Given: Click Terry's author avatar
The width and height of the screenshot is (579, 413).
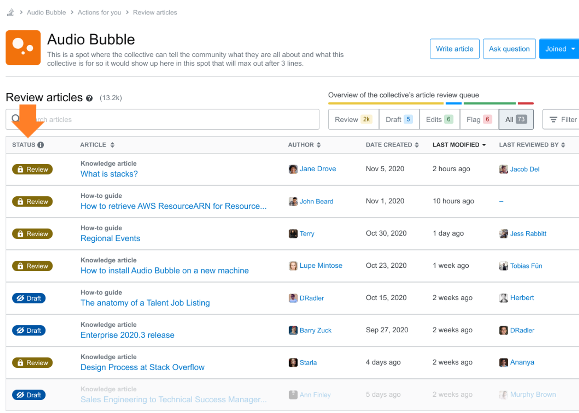Looking at the screenshot, I should click(293, 234).
